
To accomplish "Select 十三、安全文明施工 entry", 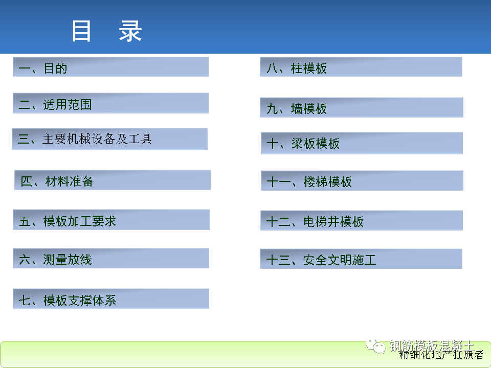I will point(361,259).
